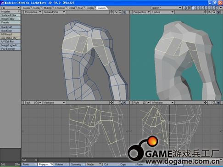The height and width of the screenshot is (167, 223).
Task: Click the Sel selection count field
Action: coord(29,160)
